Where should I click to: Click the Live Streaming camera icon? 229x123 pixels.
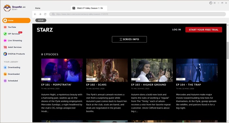[x=5, y=41]
